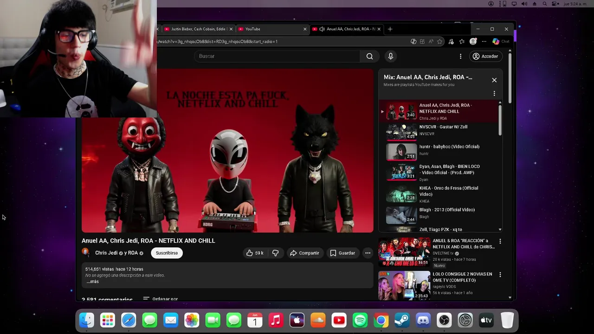Close the Anuel AA playing tab
The height and width of the screenshot is (334, 594).
coord(379,29)
